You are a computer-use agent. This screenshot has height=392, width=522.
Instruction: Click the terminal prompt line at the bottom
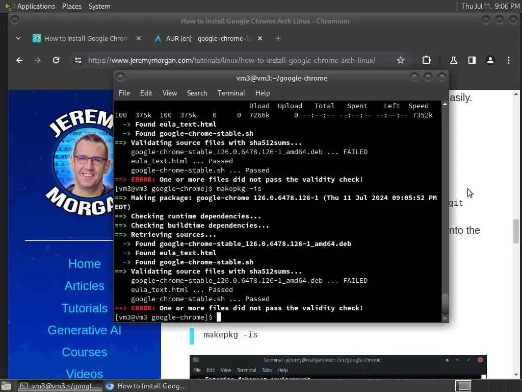click(x=167, y=317)
